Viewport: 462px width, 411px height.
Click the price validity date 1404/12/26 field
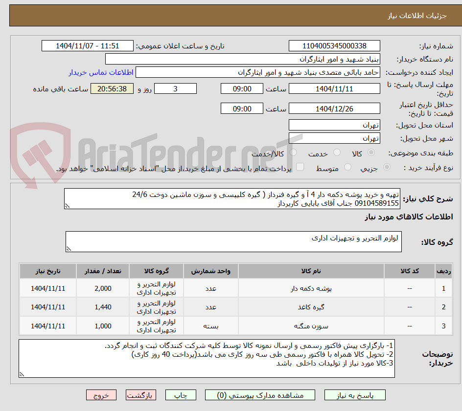(x=334, y=108)
